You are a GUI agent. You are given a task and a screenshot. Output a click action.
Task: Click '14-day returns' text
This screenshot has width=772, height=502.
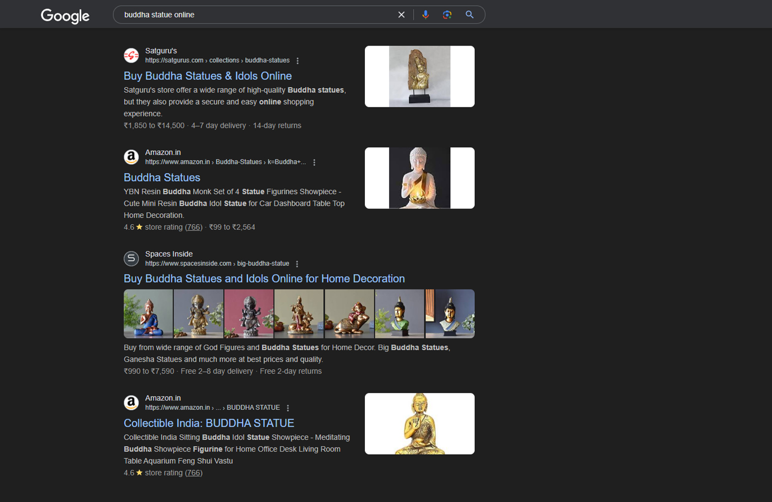tap(277, 125)
